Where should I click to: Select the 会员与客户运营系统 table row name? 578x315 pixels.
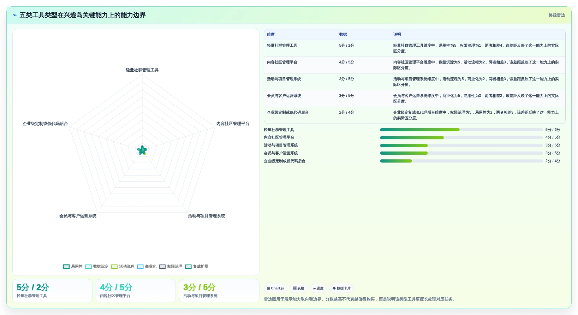pos(284,96)
